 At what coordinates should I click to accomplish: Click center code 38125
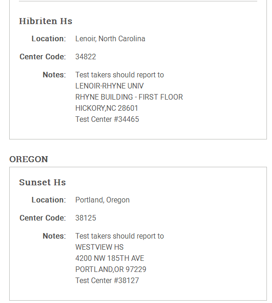(86, 218)
